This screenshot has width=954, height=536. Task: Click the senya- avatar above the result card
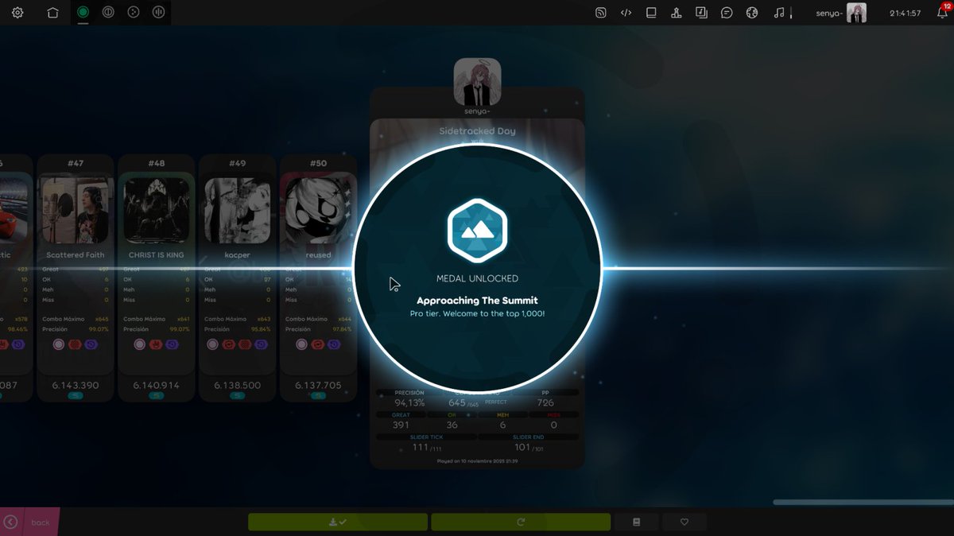pyautogui.click(x=477, y=82)
